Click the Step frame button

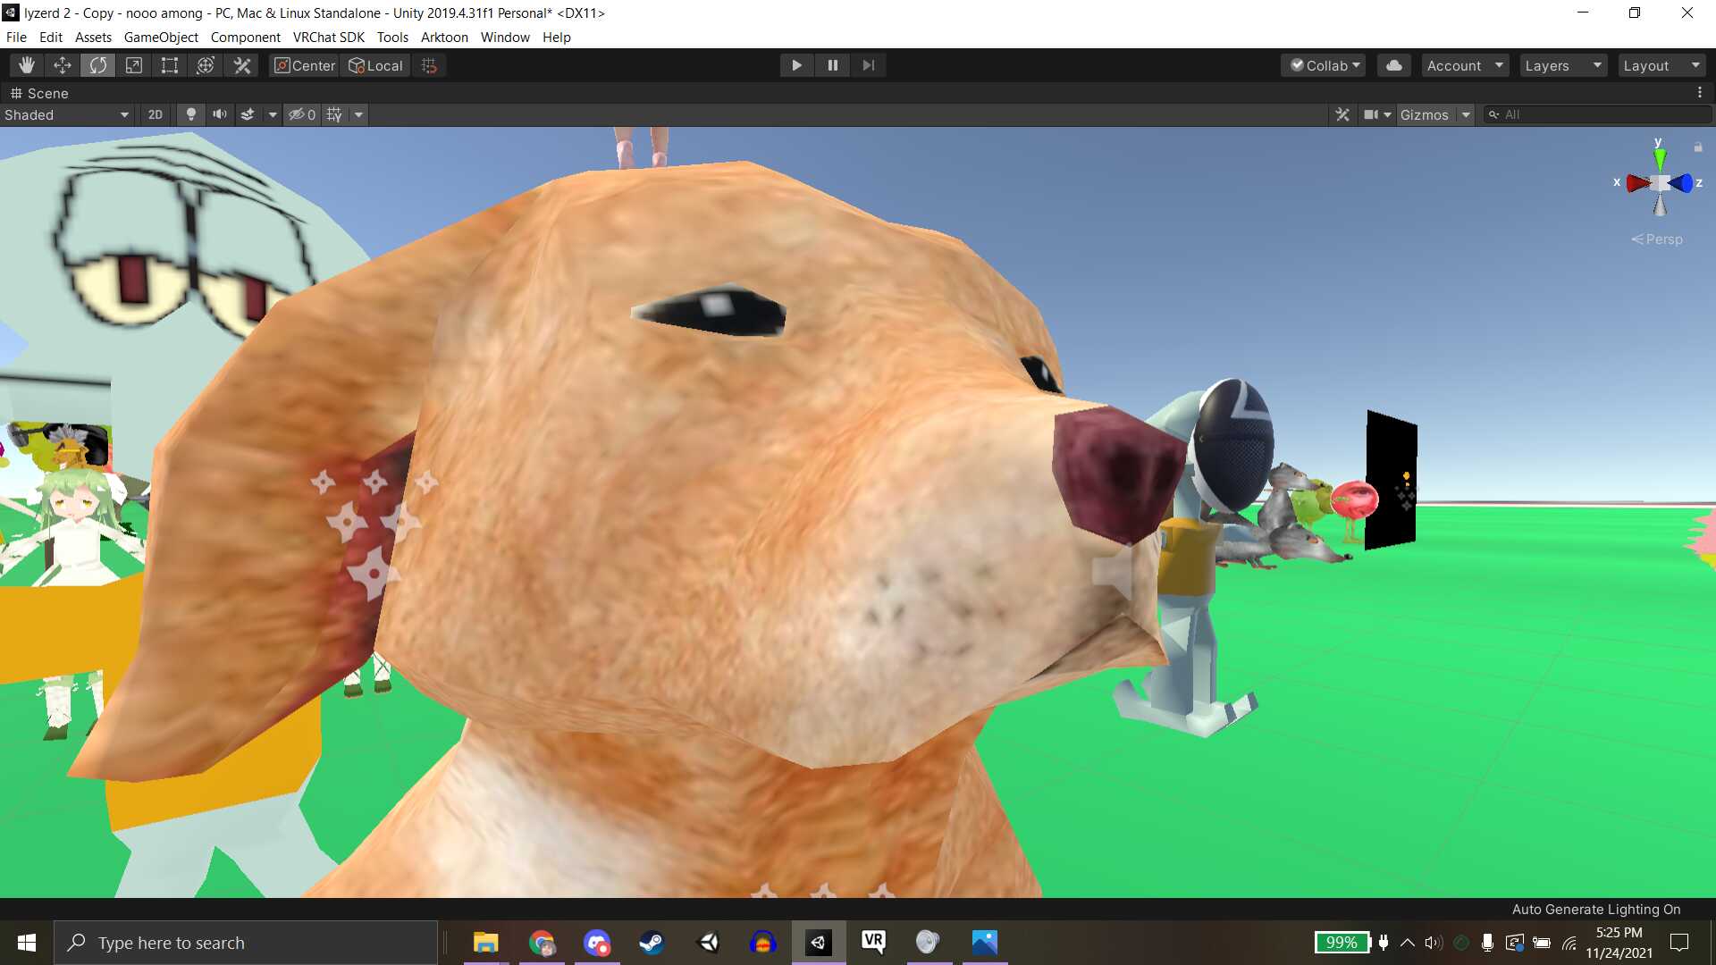tap(868, 65)
